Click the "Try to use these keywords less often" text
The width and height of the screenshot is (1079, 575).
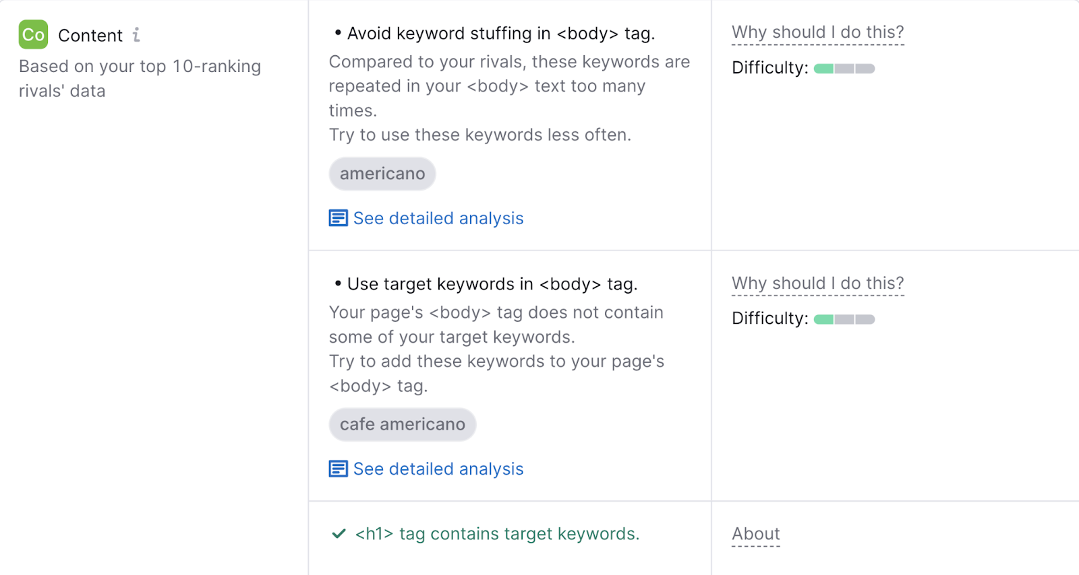(479, 135)
